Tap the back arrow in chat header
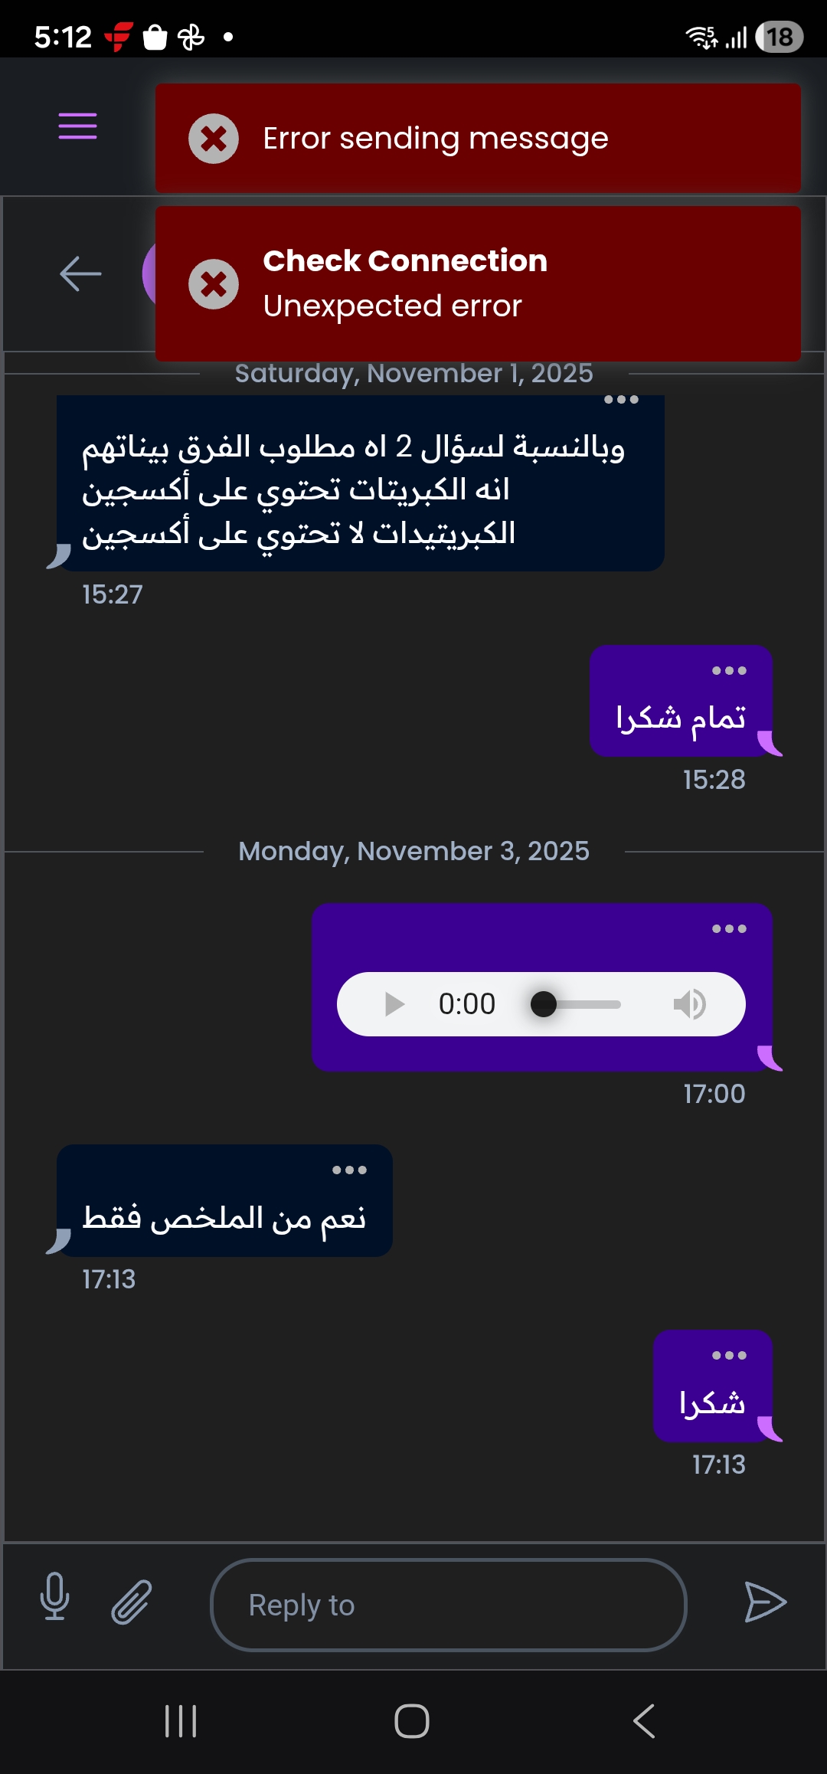 pos(80,273)
